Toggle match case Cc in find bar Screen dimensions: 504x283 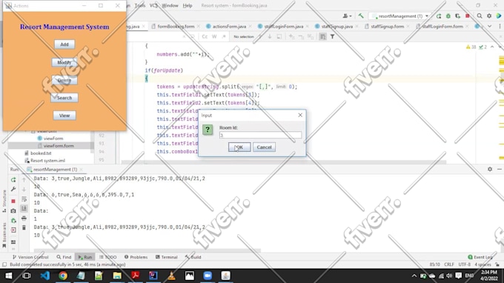click(x=205, y=36)
